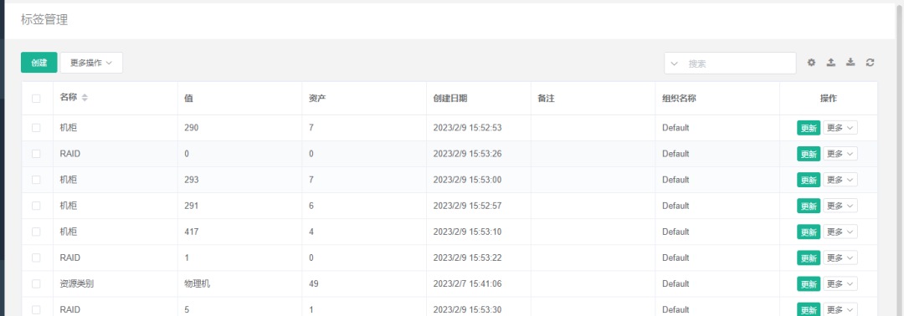
Task: Click the date 2023/2/9 15:53:22
Action: [468, 257]
